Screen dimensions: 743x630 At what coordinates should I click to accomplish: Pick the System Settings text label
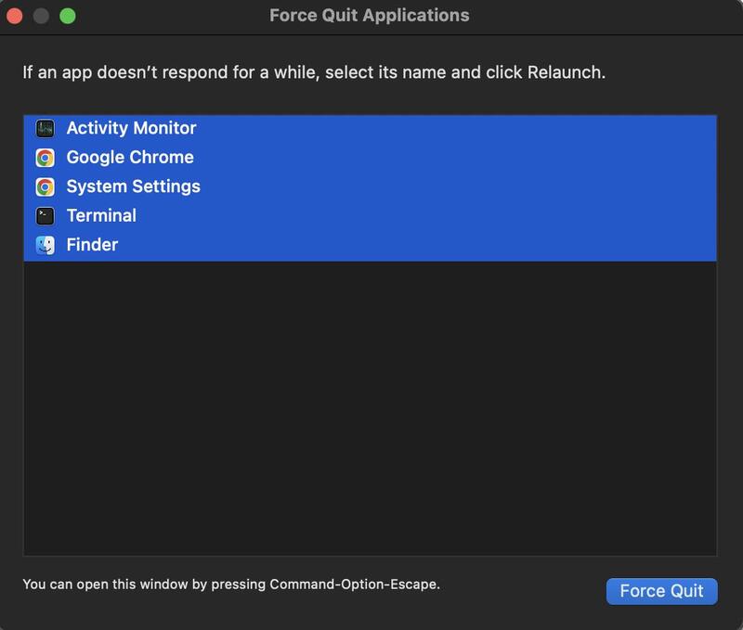133,186
